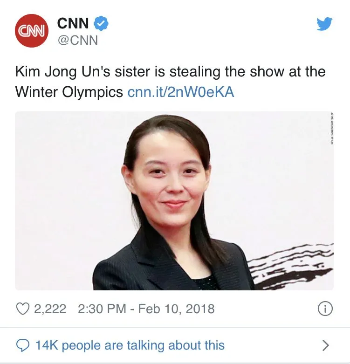Click the red CNN profile avatar
Screen dimensions: 350x364
coord(32,31)
